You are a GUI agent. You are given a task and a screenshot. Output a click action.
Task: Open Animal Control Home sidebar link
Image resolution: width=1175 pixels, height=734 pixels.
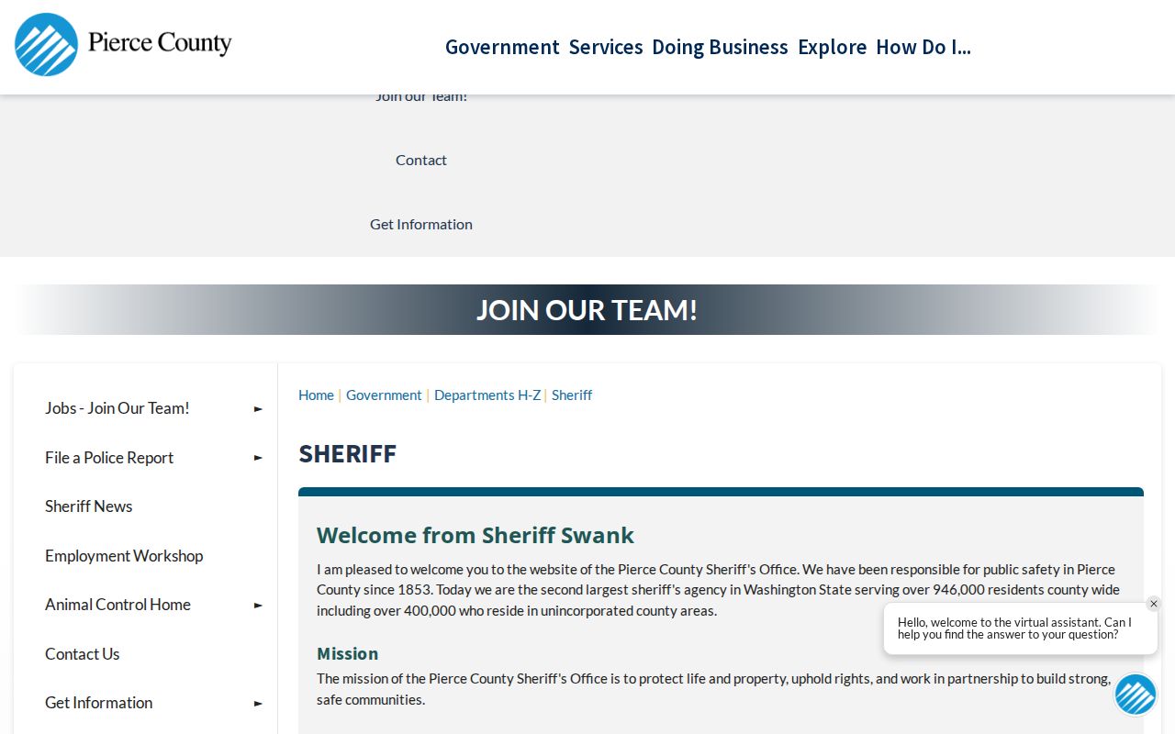pyautogui.click(x=117, y=605)
